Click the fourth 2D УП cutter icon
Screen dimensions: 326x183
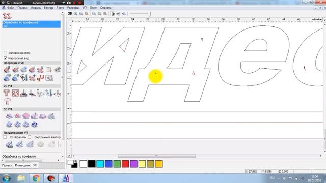32,93
